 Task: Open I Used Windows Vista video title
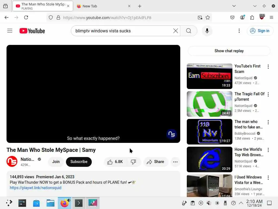(249, 180)
